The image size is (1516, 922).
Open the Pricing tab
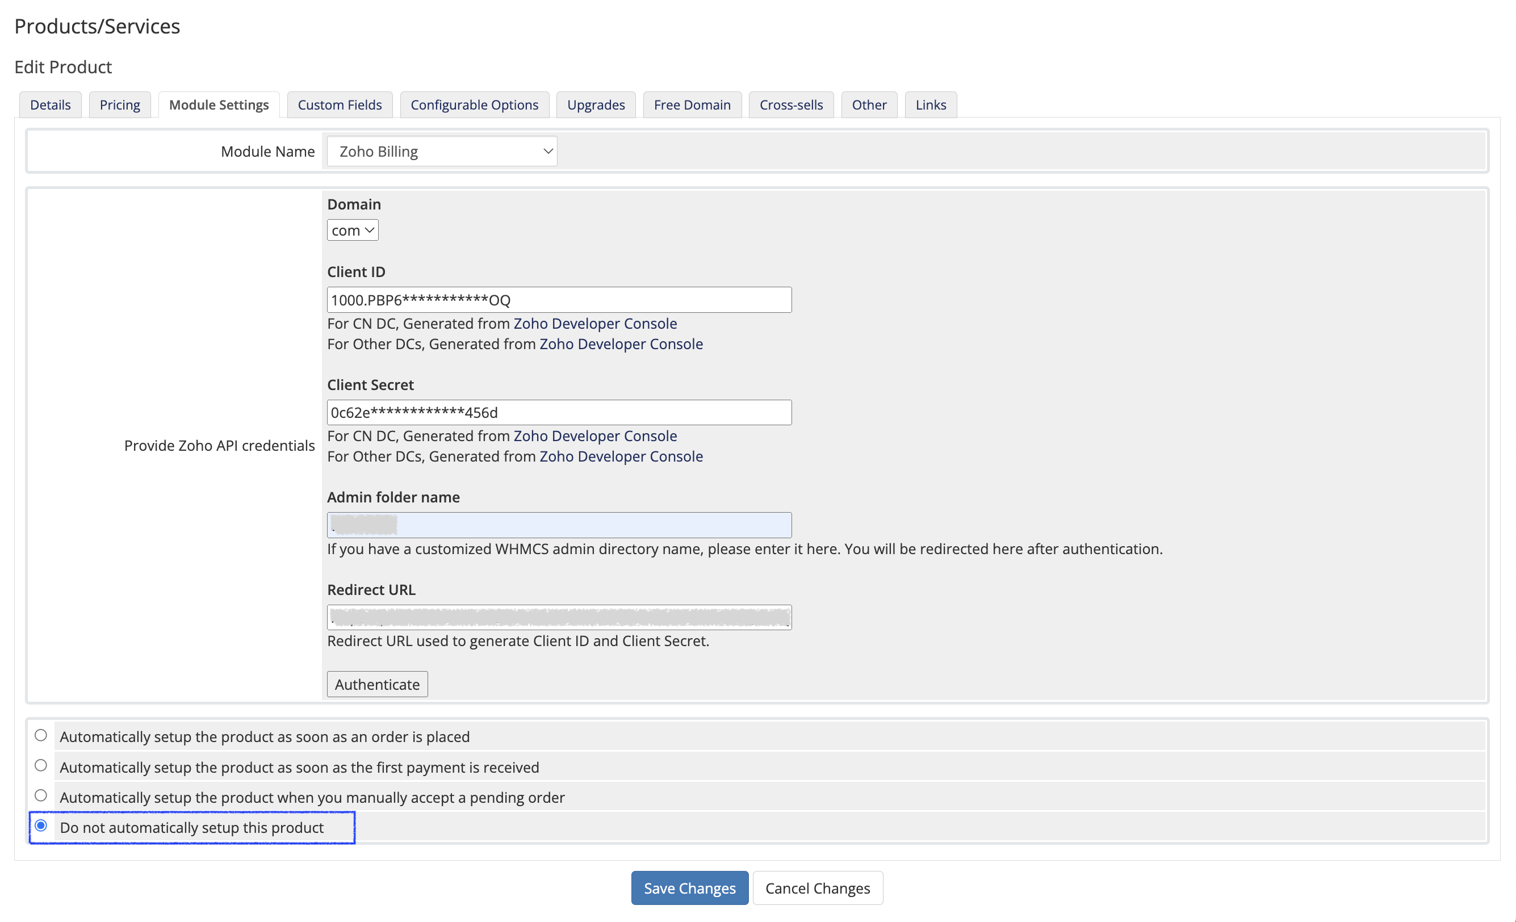(119, 105)
